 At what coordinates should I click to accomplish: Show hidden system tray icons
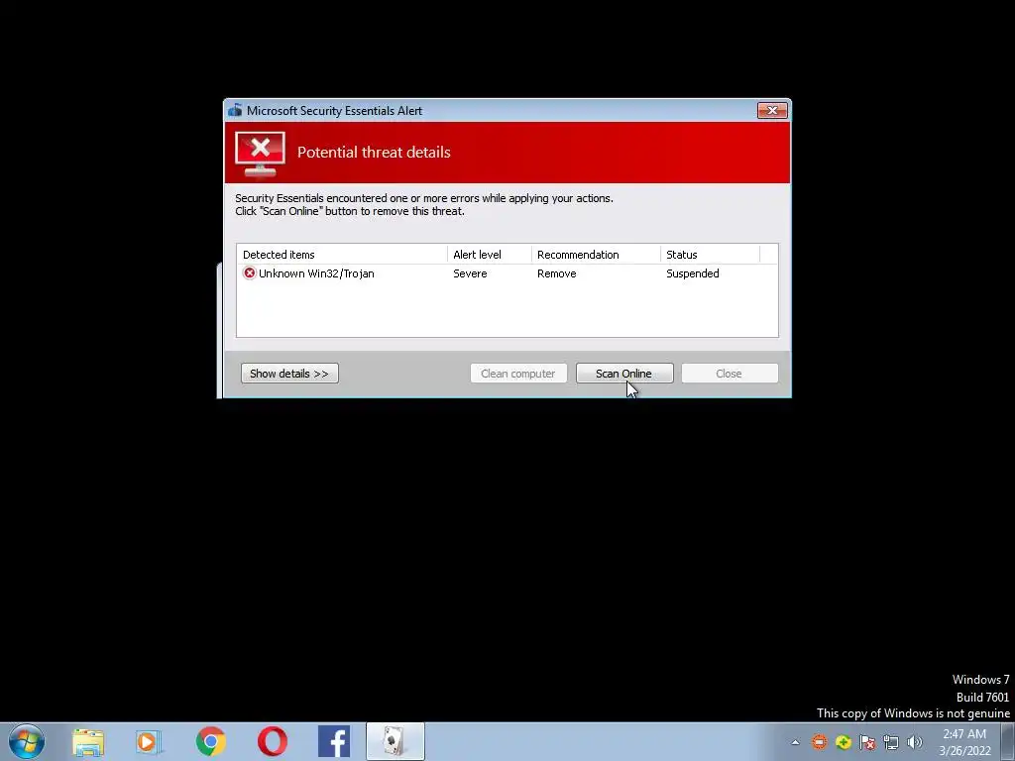[796, 742]
